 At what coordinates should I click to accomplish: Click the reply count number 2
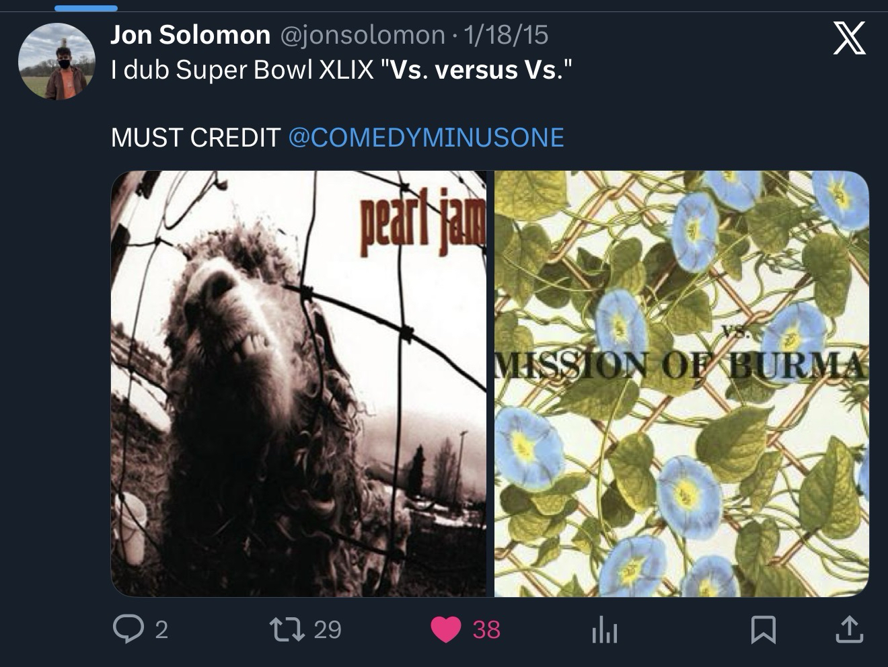161,630
